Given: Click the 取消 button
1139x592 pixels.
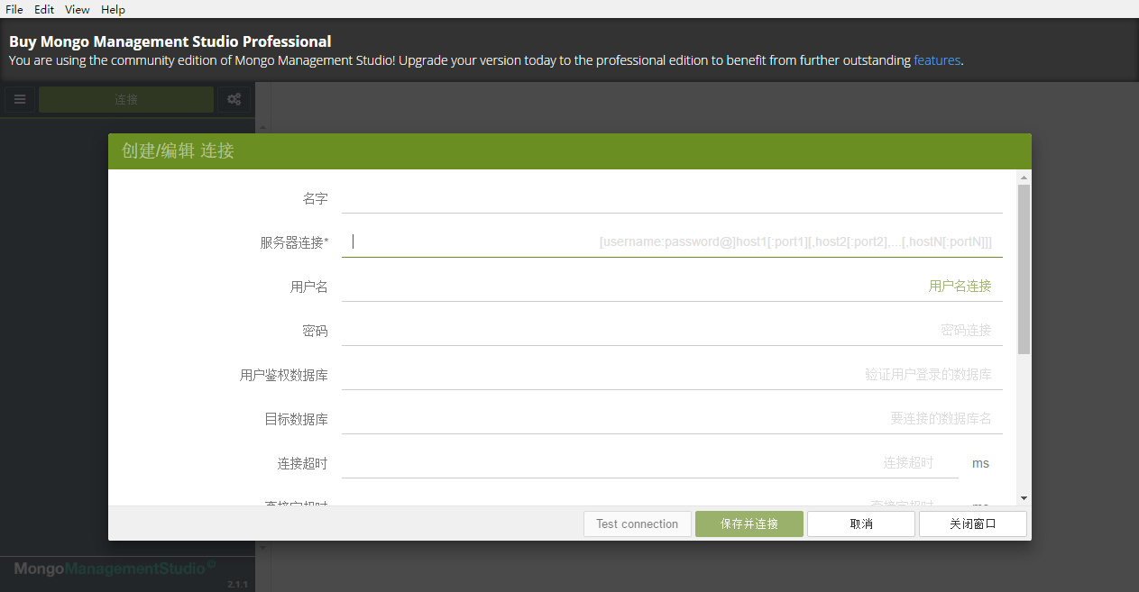Looking at the screenshot, I should 860,524.
